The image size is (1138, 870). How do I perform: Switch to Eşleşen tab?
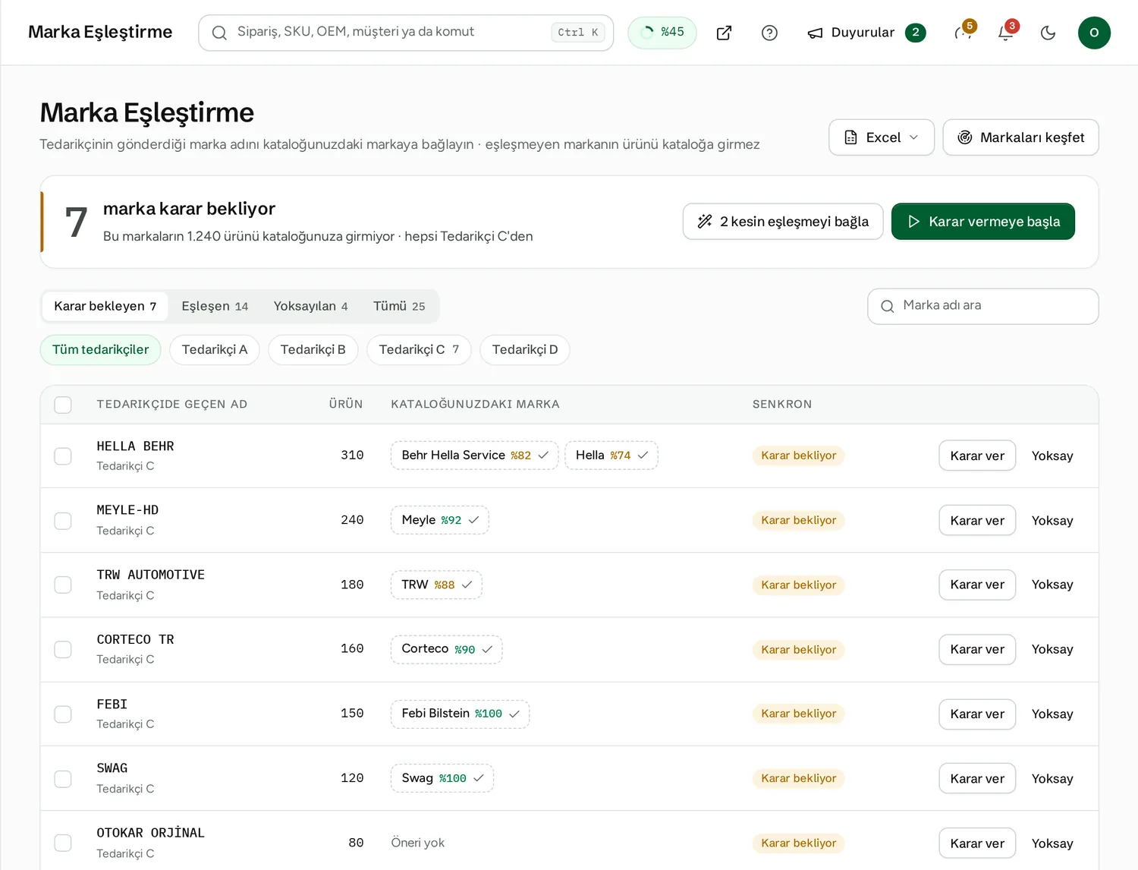click(215, 306)
